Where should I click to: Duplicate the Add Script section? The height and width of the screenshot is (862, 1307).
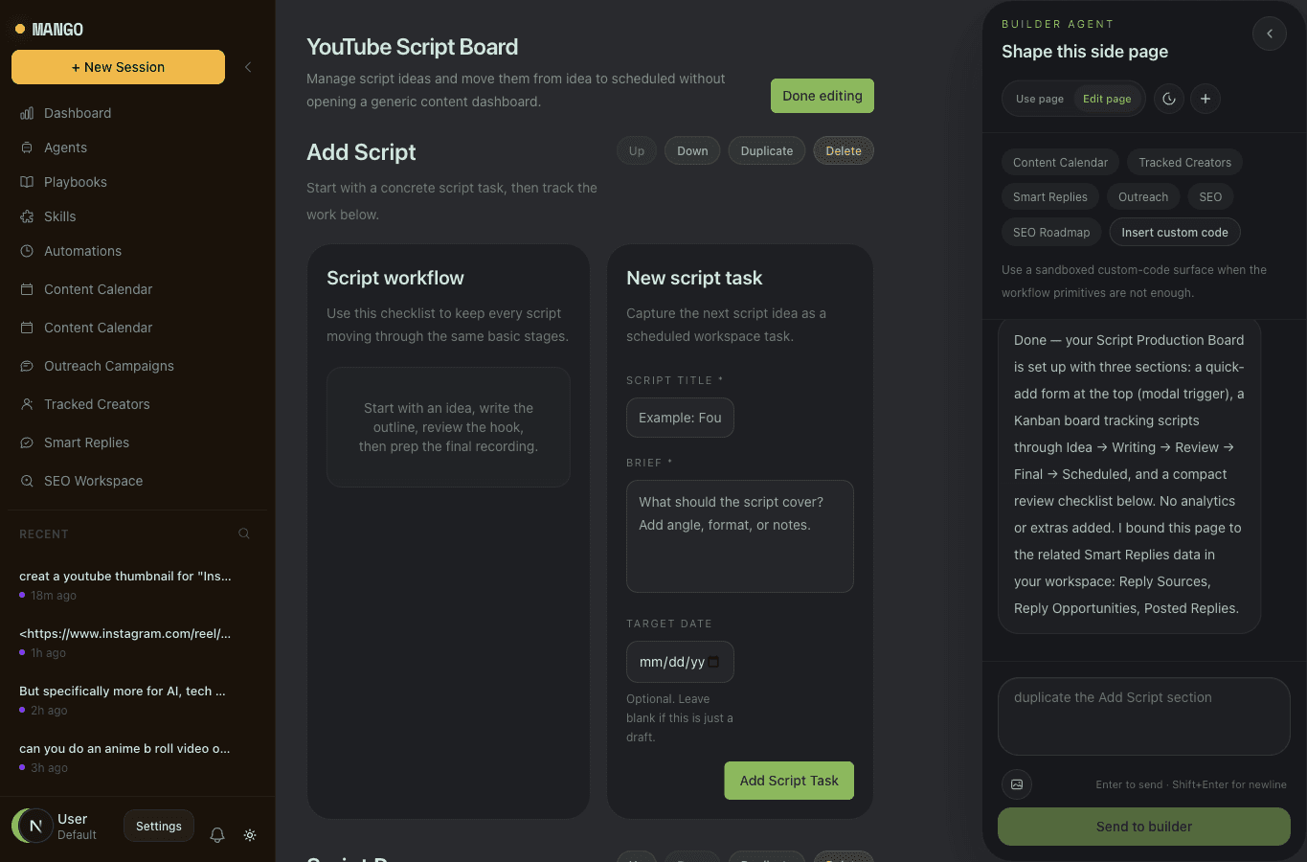coord(767,151)
